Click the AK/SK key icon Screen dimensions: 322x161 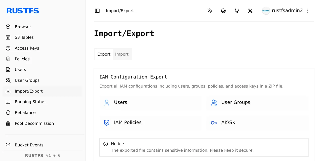click(x=214, y=123)
